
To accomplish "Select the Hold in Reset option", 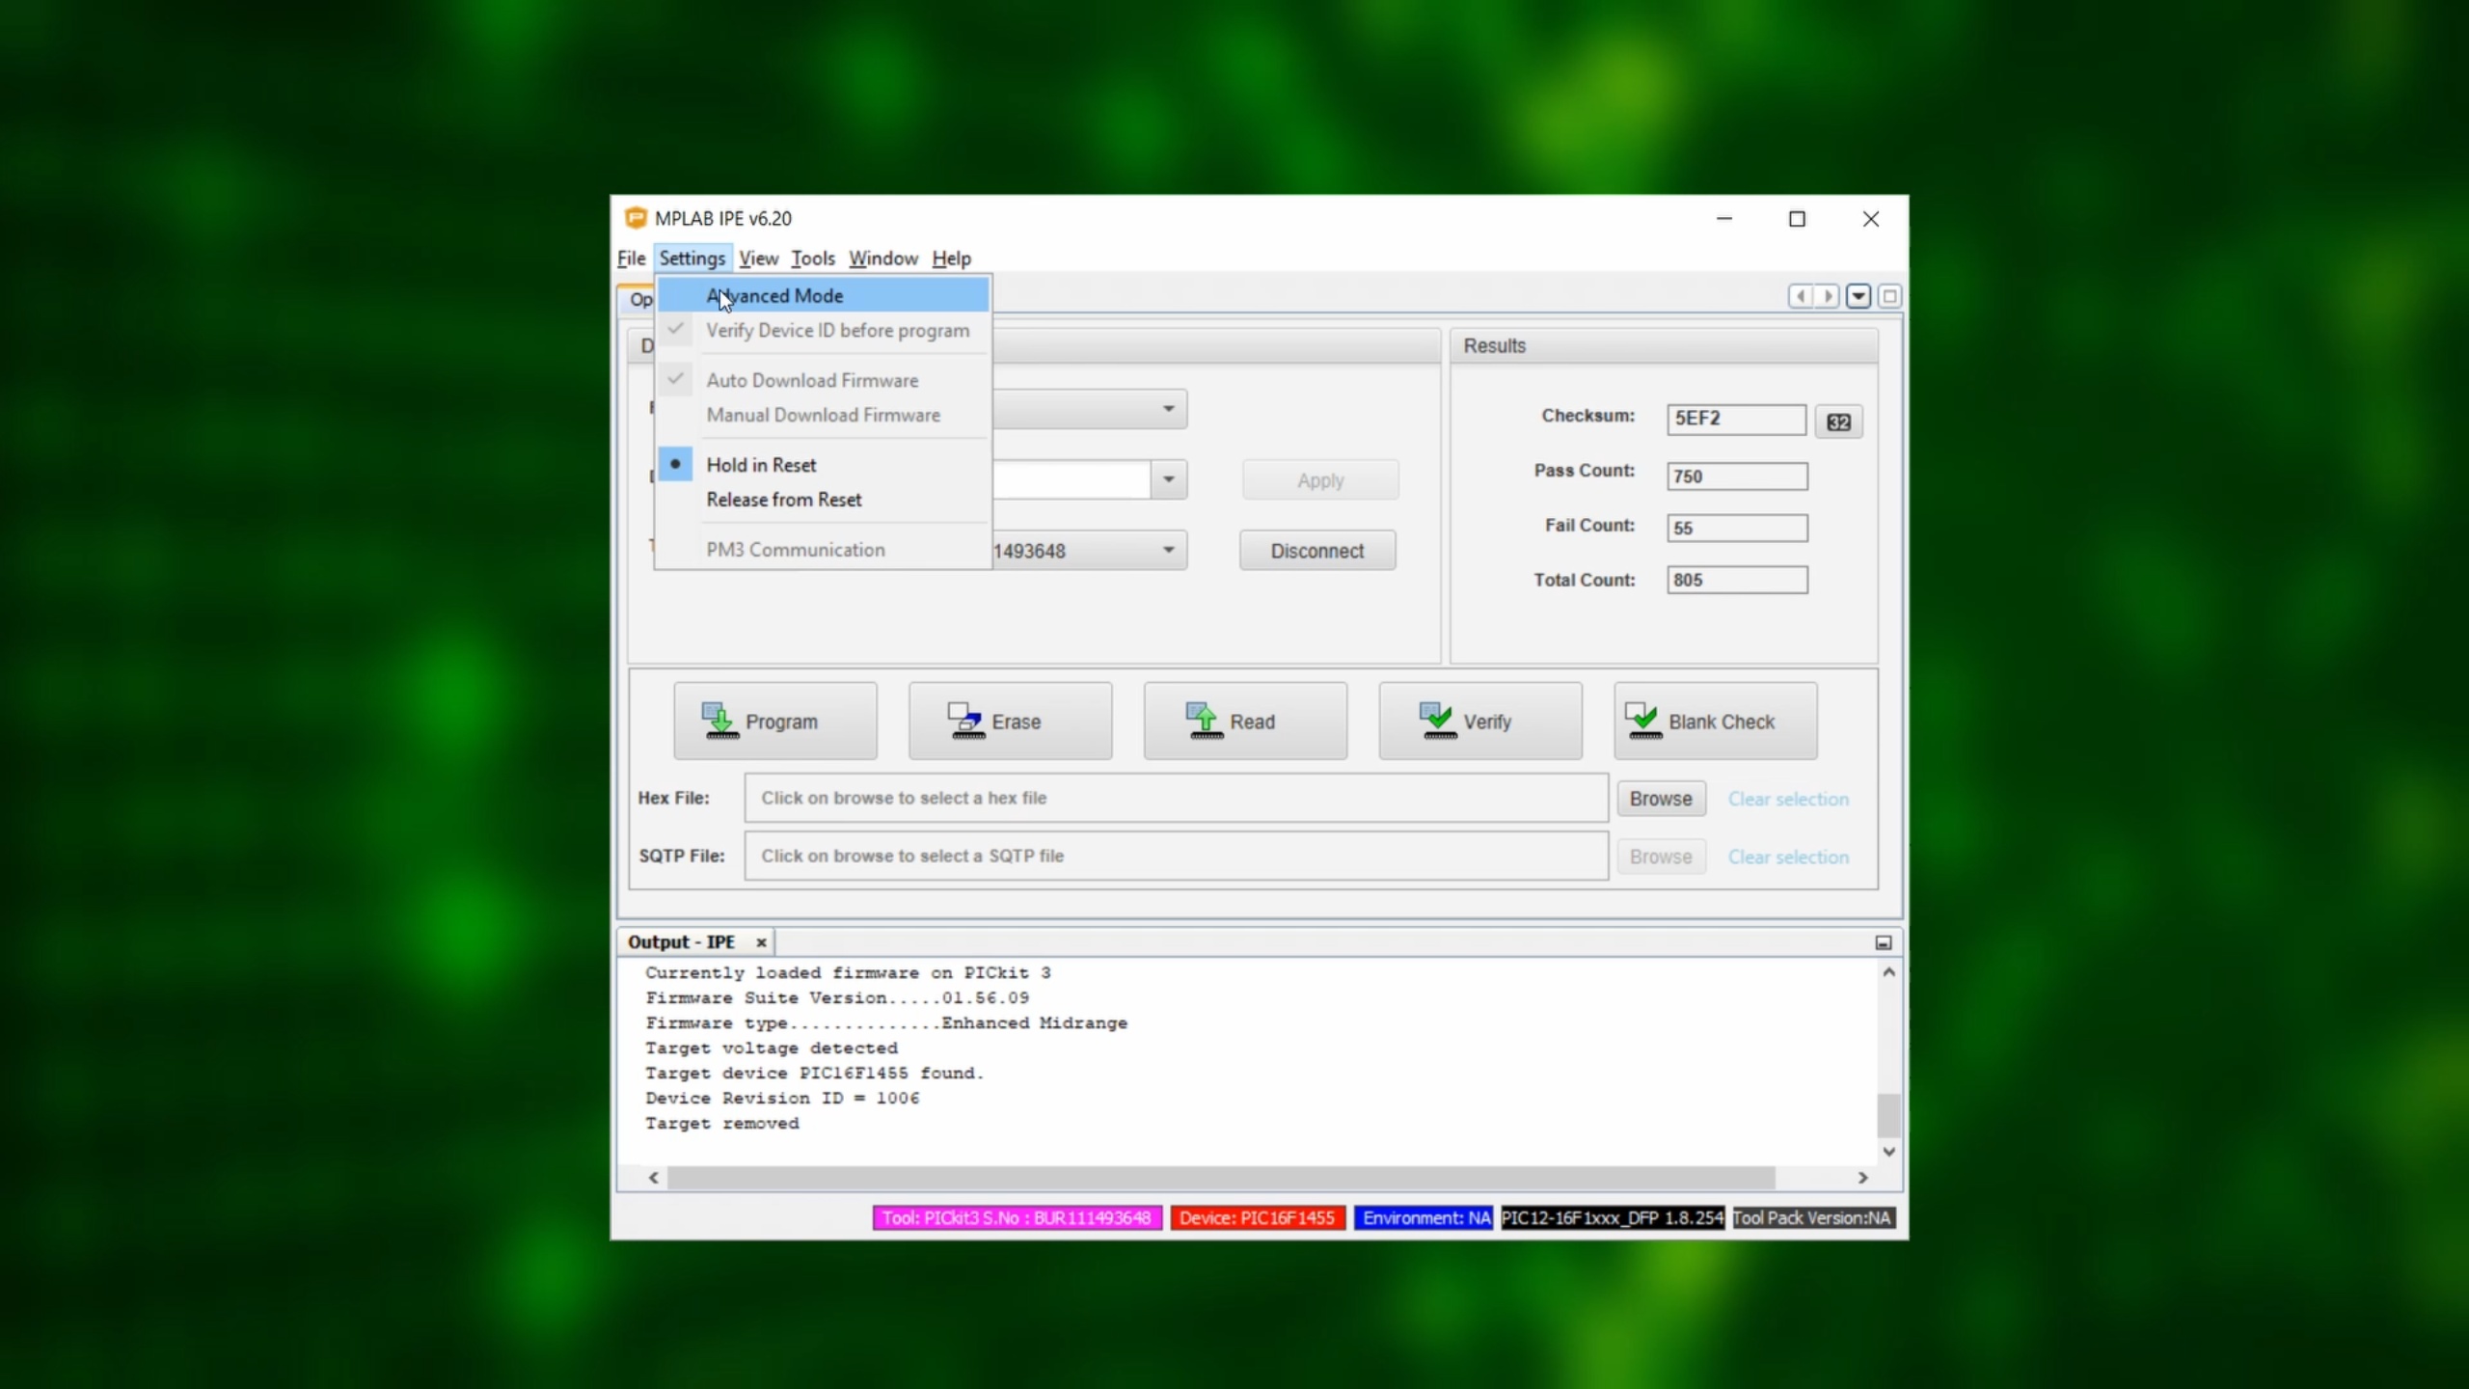I will click(x=761, y=465).
